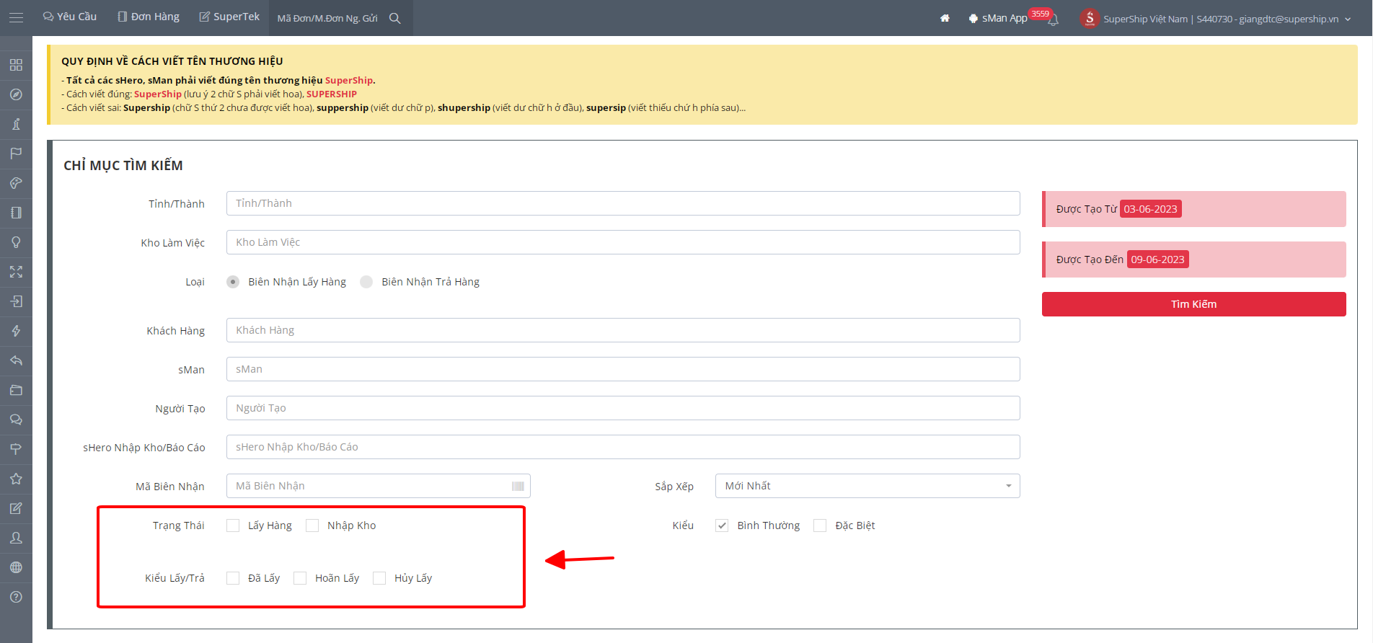Select Biên Nhận Trả Hàng radio option
Image resolution: width=1373 pixels, height=643 pixels.
[x=366, y=282]
